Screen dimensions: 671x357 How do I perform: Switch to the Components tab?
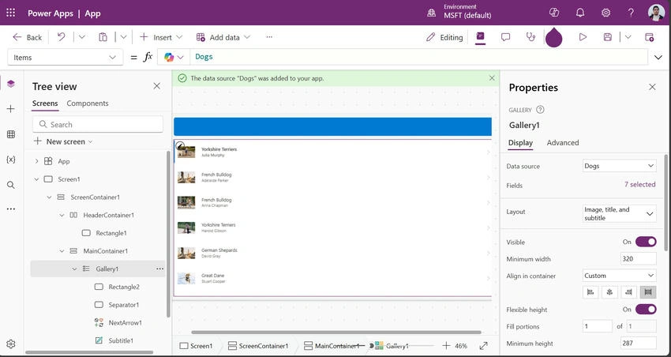[x=88, y=103]
